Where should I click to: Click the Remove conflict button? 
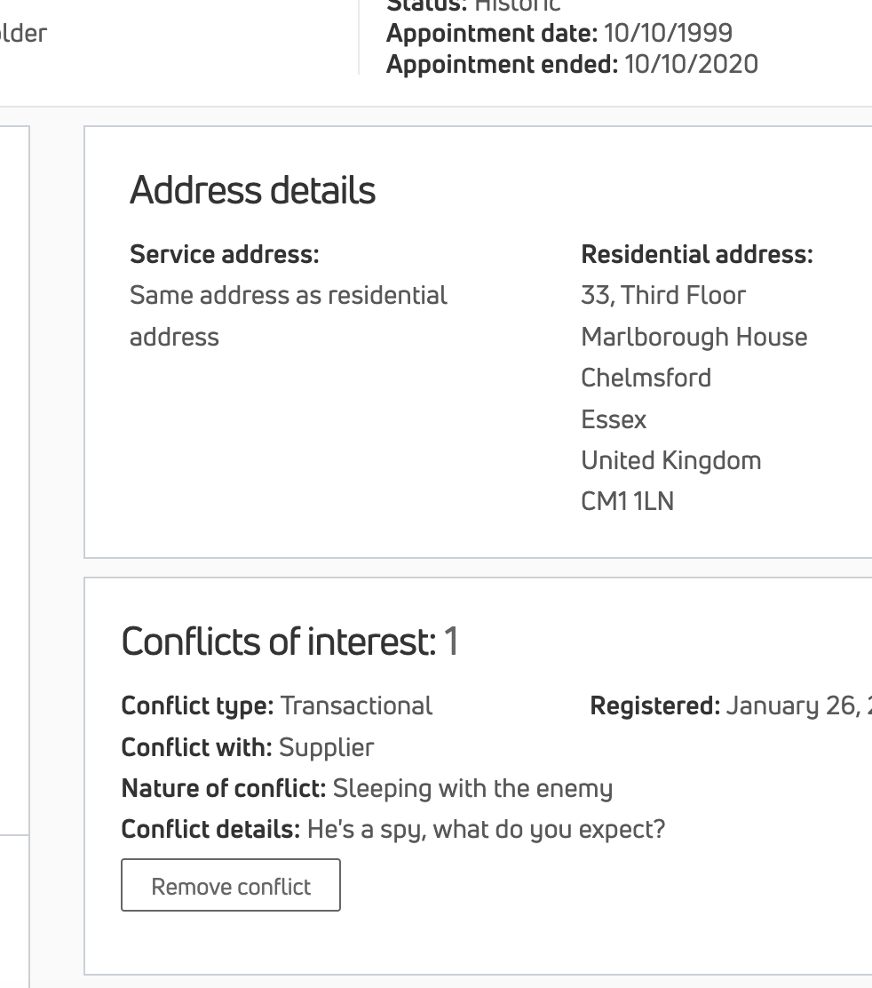point(231,886)
